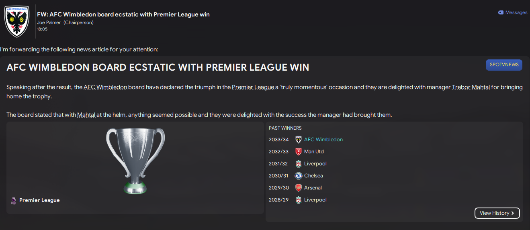Click Premier League link in article text
This screenshot has height=230, width=530.
pos(253,87)
